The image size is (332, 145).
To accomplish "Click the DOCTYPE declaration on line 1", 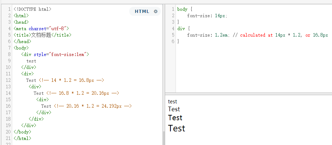I will 32,9.
